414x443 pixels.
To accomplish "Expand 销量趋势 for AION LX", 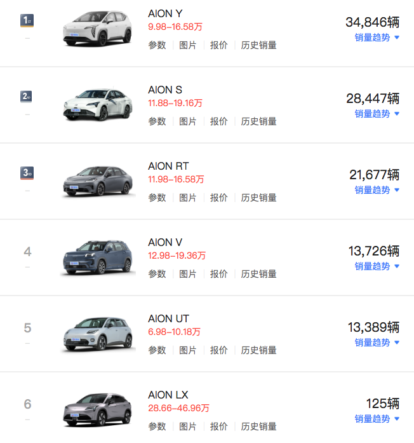I will coord(377,419).
